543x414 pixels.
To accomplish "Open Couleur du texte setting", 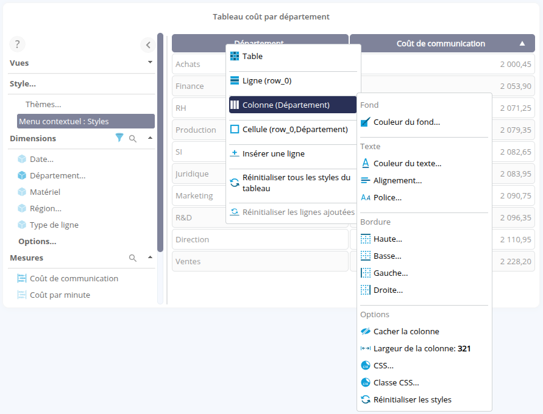I will (x=406, y=164).
